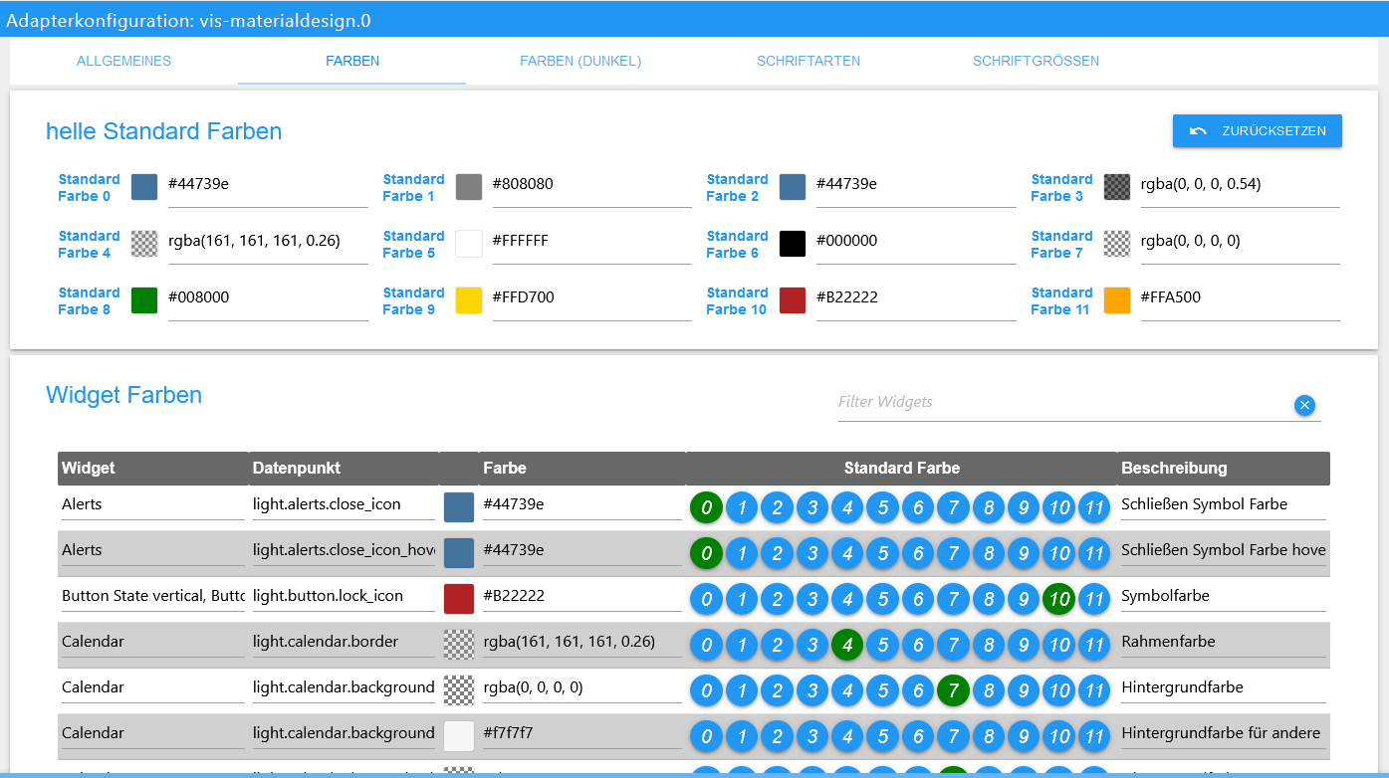Click the Zurücksetzen reset button
Viewport: 1389px width, 778px height.
pos(1258,131)
